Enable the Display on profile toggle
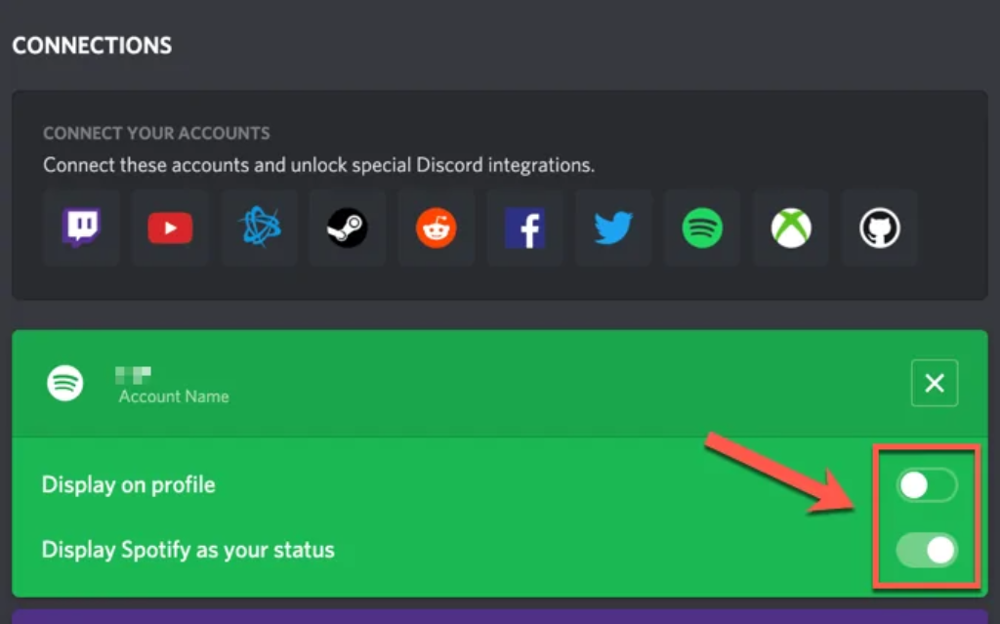The height and width of the screenshot is (624, 1000). pyautogui.click(x=926, y=484)
